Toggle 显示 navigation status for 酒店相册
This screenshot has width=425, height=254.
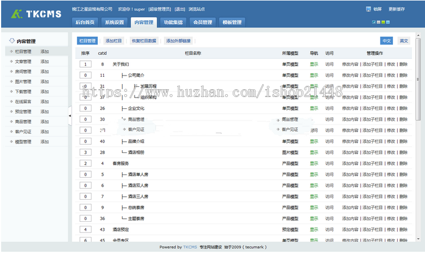pos(314,152)
